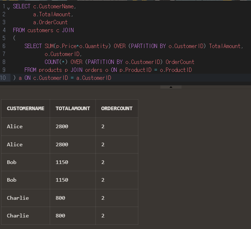Click the order count 2 in last Charlie row
The height and width of the screenshot is (229, 251).
pos(103,216)
